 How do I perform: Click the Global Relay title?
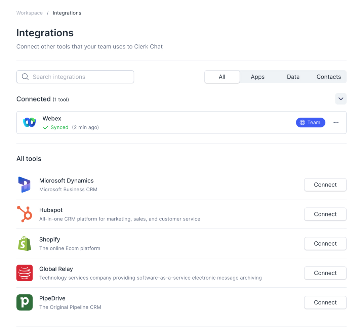(56, 269)
